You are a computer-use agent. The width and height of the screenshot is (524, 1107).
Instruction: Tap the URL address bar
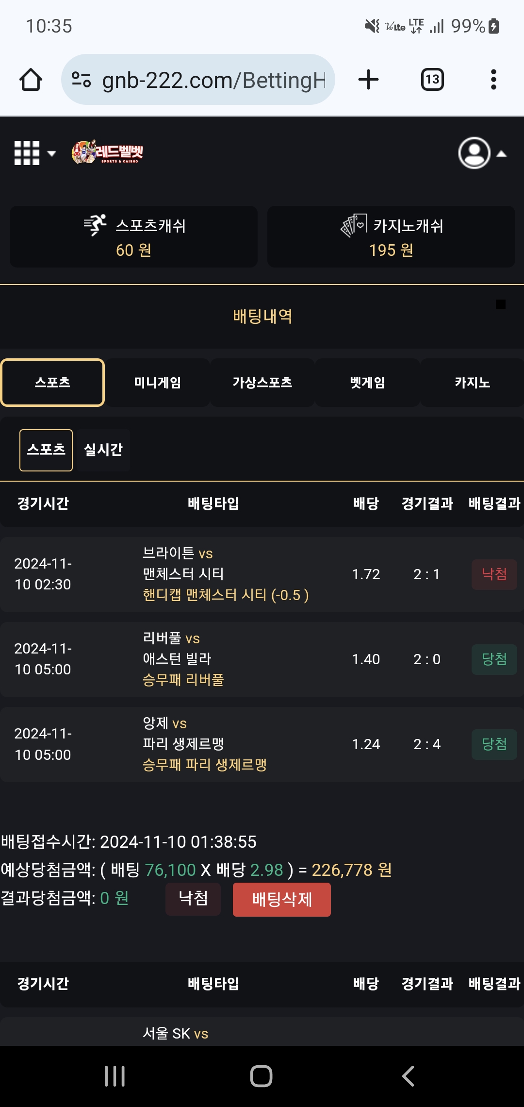click(x=213, y=80)
